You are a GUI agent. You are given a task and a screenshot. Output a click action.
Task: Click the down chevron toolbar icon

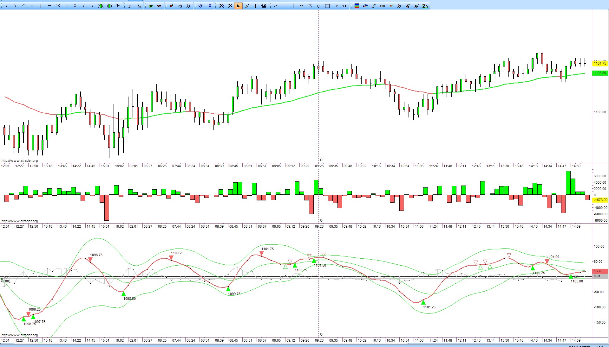point(32,6)
